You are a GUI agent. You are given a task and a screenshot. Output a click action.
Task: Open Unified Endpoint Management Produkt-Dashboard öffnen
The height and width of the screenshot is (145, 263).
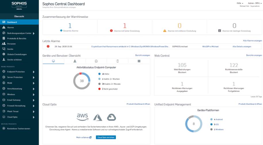pyautogui.click(x=250, y=104)
